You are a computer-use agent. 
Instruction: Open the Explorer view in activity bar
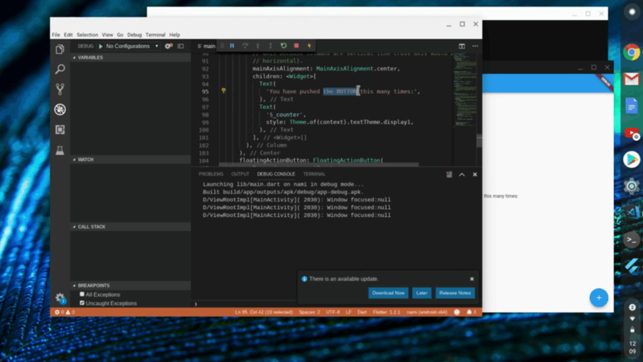click(x=60, y=49)
